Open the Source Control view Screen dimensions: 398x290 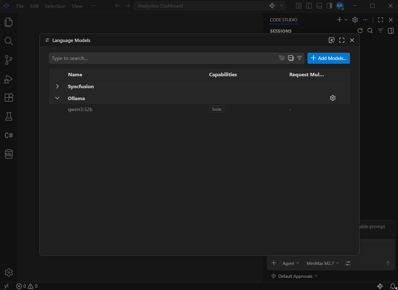coord(9,60)
